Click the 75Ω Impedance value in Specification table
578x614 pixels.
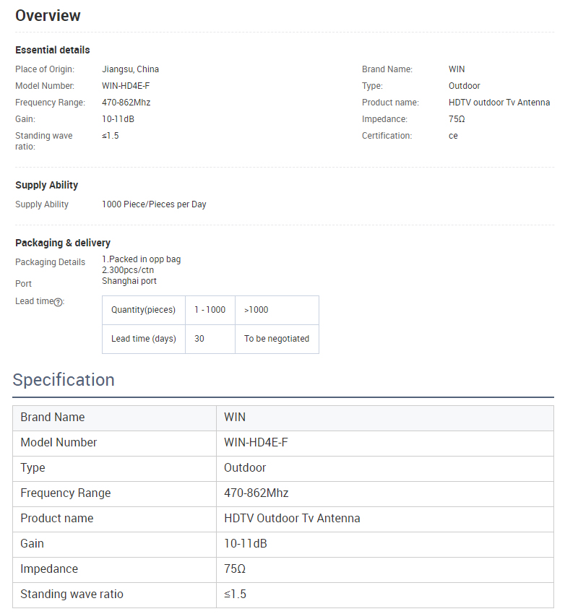pos(235,569)
